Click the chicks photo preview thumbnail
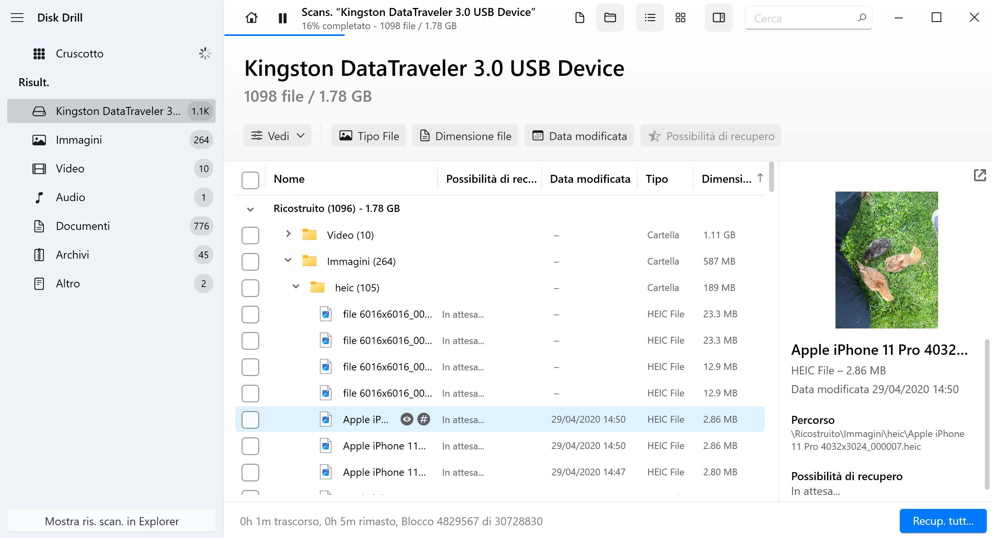This screenshot has width=992, height=538. [x=887, y=260]
